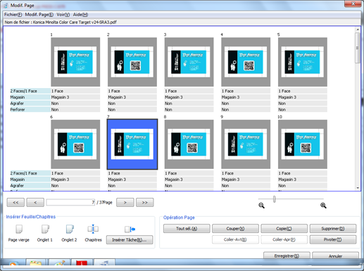Select page 5 thumbnail
This screenshot has height=271, width=364.
[x=303, y=62]
